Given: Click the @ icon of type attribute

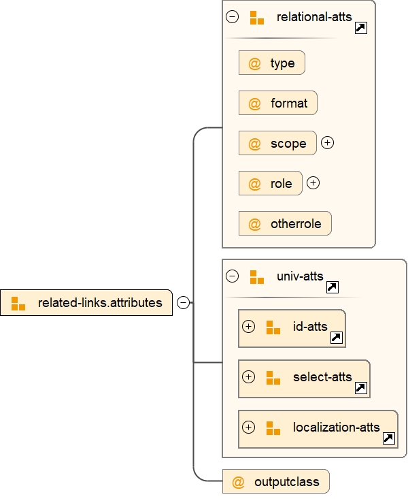Looking at the screenshot, I should (x=254, y=63).
